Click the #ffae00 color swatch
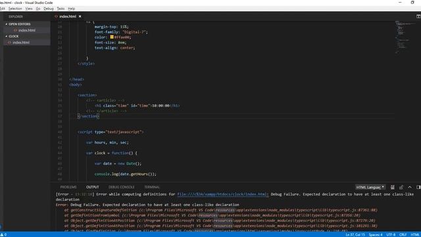This screenshot has width=421, height=237. 112,37
